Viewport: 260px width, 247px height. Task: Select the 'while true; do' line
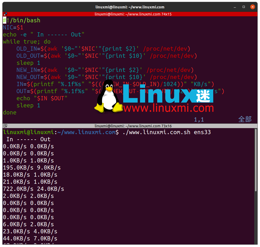27,42
